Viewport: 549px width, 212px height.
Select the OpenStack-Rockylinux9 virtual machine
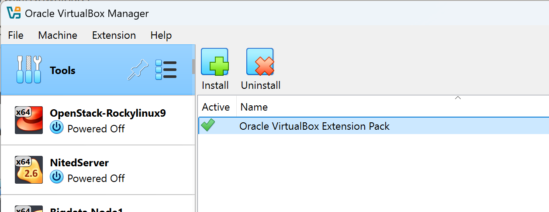pos(98,120)
